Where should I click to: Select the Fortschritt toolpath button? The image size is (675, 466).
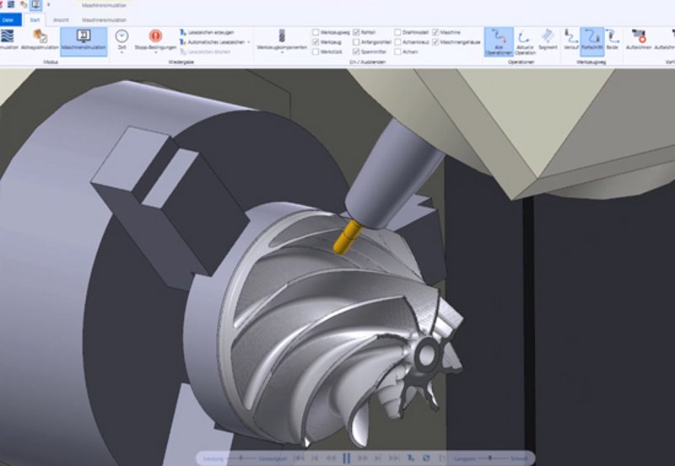tap(592, 40)
